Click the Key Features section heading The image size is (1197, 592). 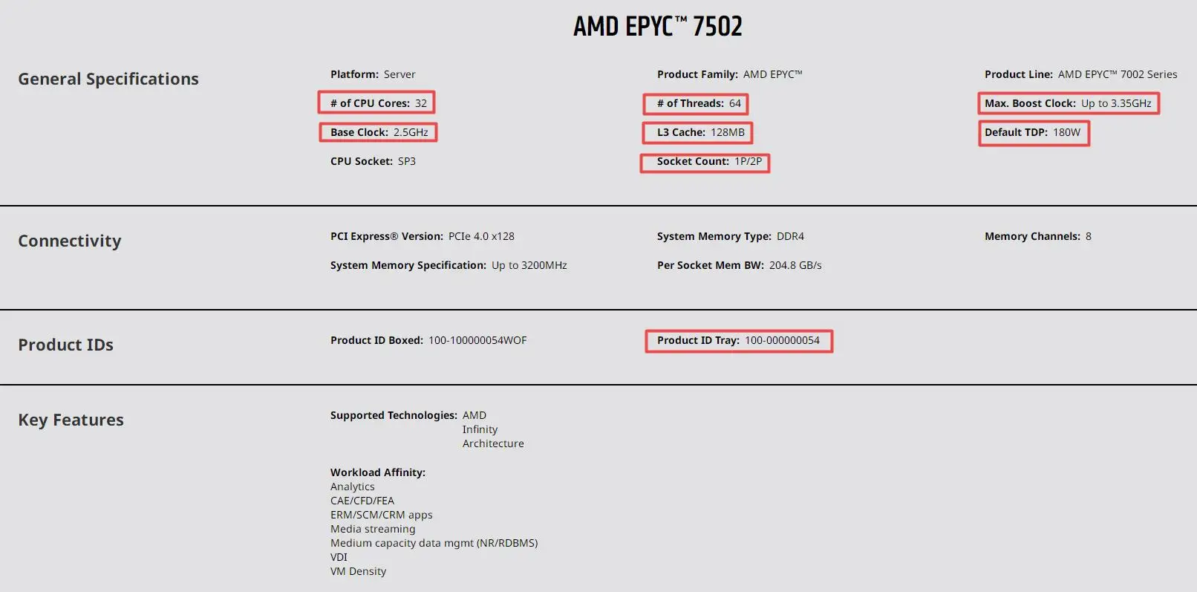[x=71, y=420]
